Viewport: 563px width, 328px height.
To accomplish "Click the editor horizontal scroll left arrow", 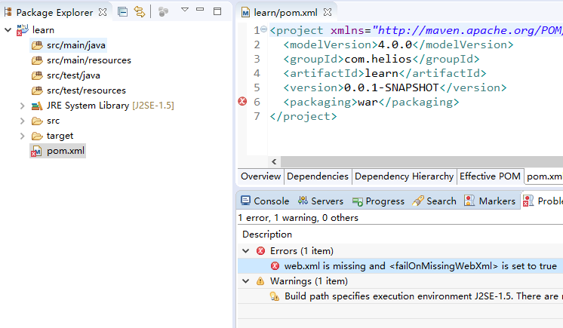I will 274,161.
